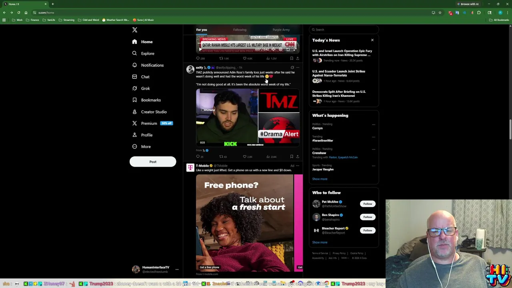
Task: Open Chat in the sidebar
Action: click(x=140, y=76)
